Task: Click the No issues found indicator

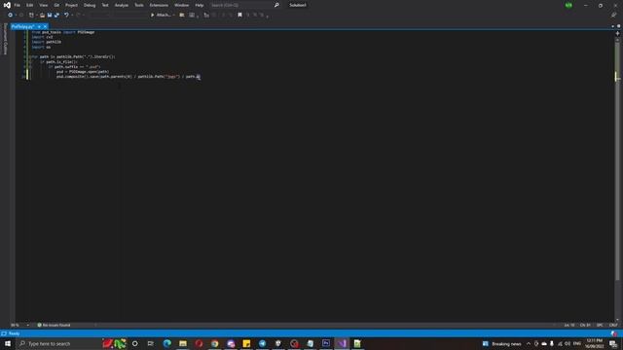Action: tap(54, 325)
